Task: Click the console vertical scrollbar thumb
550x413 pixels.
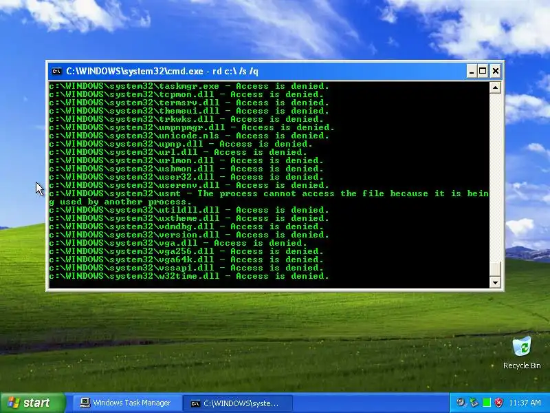Action: (x=495, y=269)
